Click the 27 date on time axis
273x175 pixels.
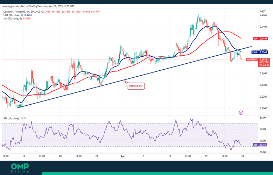tap(97, 156)
